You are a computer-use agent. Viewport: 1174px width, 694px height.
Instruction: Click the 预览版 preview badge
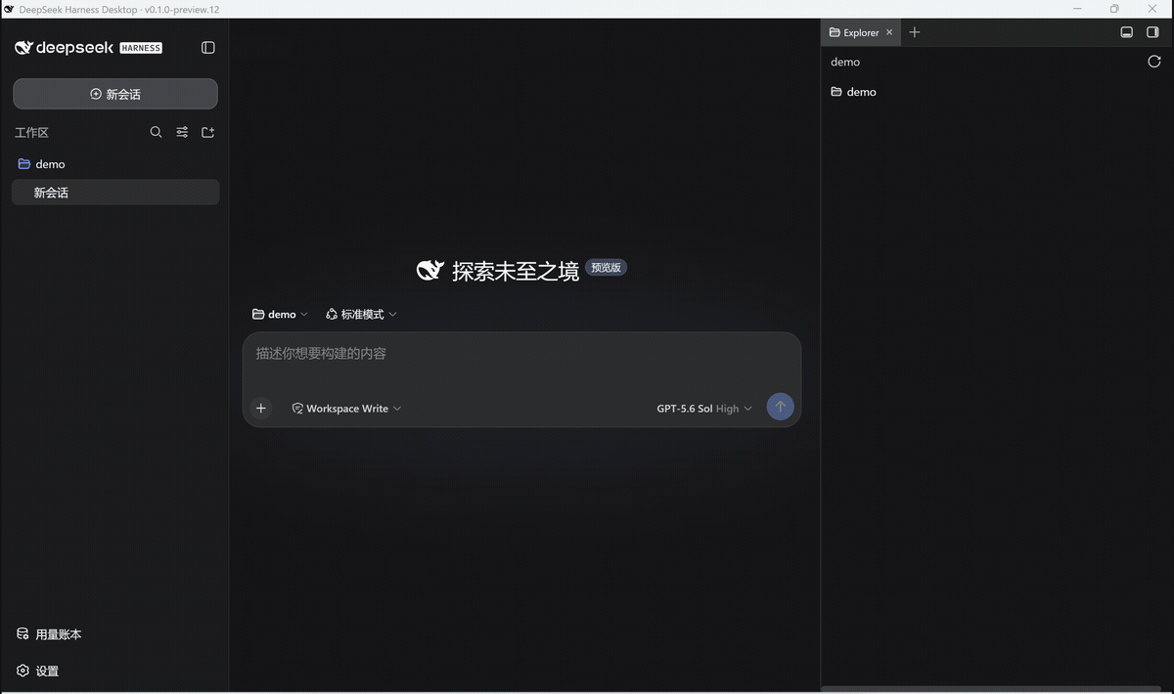point(606,267)
